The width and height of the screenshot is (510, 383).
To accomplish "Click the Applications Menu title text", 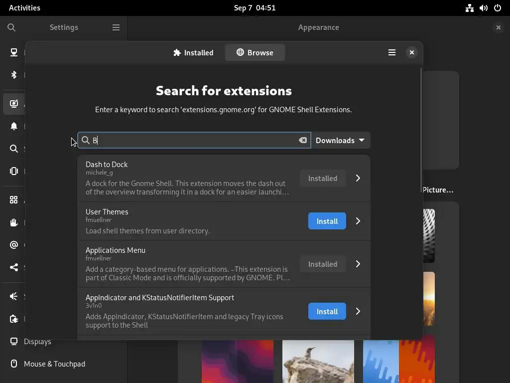I will (x=116, y=250).
